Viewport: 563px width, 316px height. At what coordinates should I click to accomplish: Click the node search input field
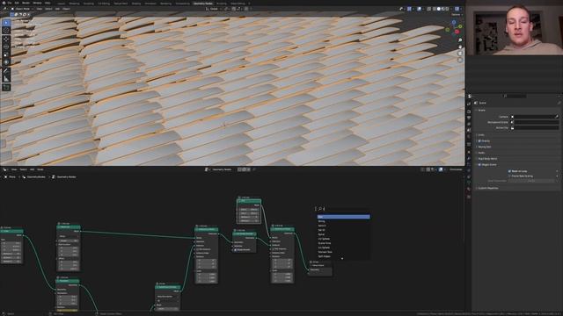[343, 209]
